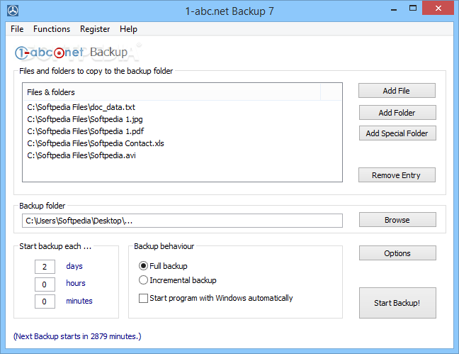Open the Register menu

pos(95,29)
